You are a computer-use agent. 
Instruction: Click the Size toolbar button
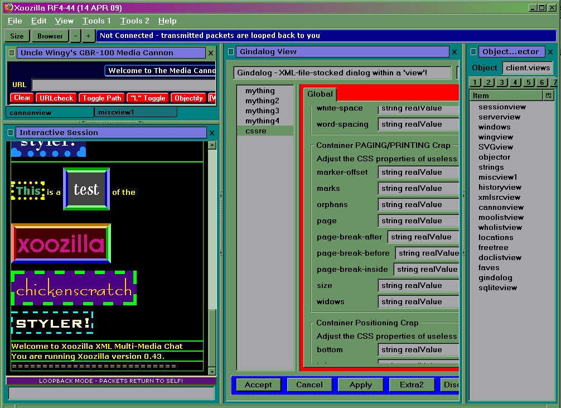coord(17,36)
